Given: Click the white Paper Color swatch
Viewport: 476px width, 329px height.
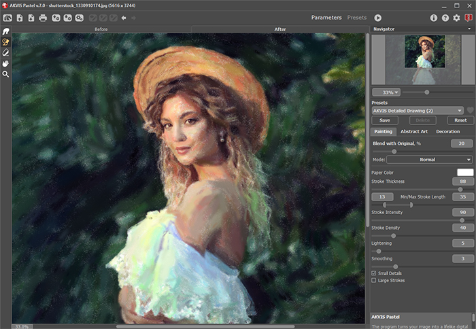Looking at the screenshot, I should point(464,173).
